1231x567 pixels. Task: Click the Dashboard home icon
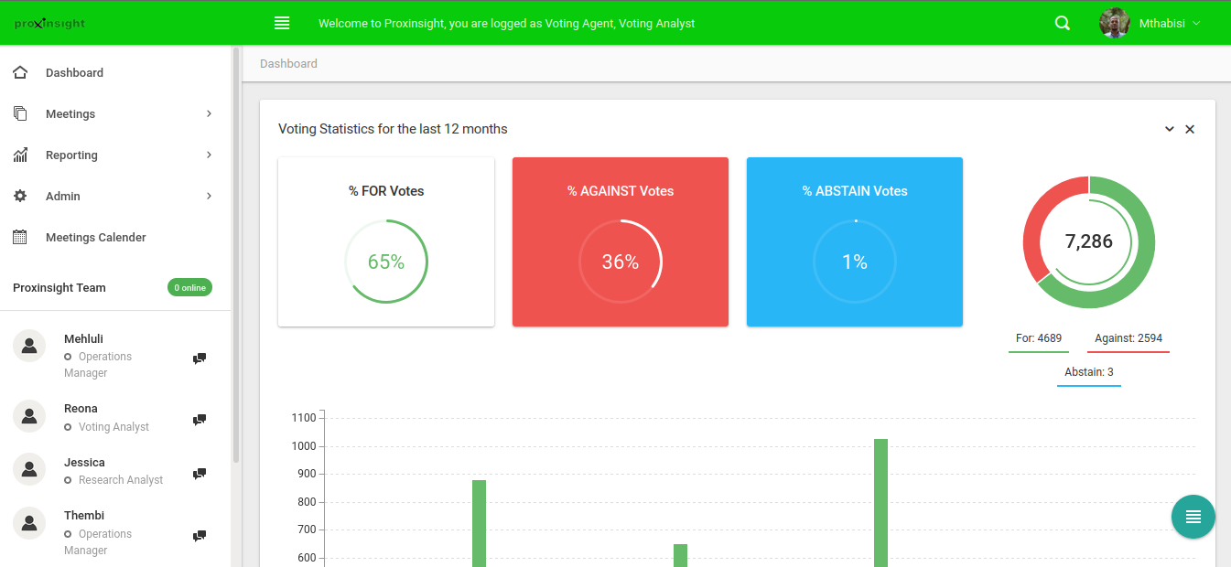point(20,72)
